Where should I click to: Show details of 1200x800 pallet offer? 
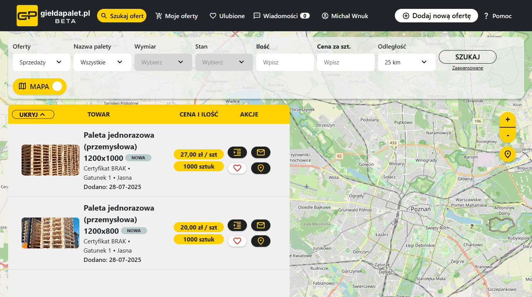[x=237, y=225]
